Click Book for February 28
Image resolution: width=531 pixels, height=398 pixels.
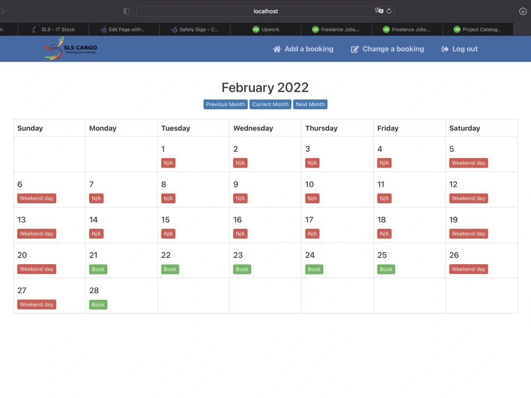pyautogui.click(x=98, y=305)
